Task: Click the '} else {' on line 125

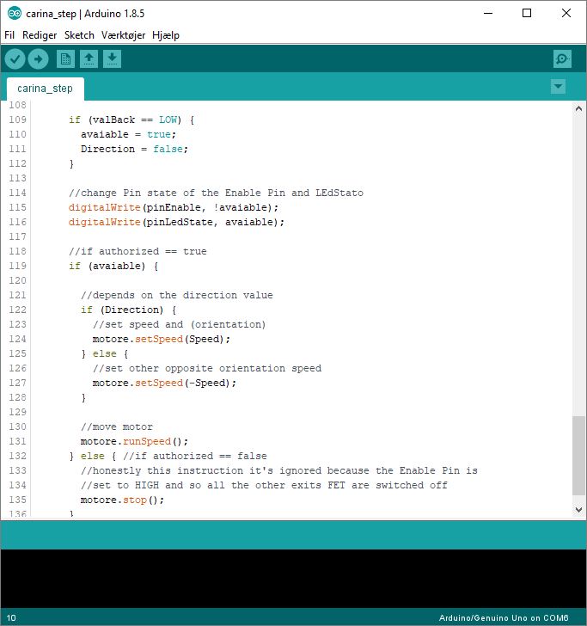Action: click(x=105, y=353)
